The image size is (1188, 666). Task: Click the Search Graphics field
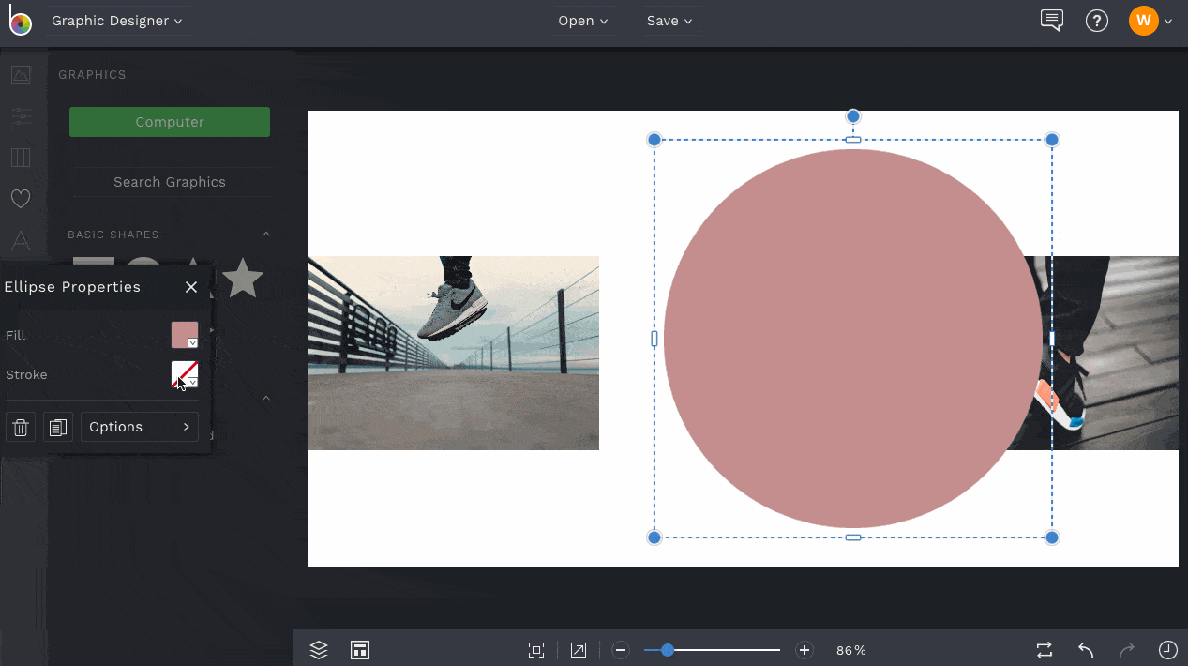coord(170,182)
